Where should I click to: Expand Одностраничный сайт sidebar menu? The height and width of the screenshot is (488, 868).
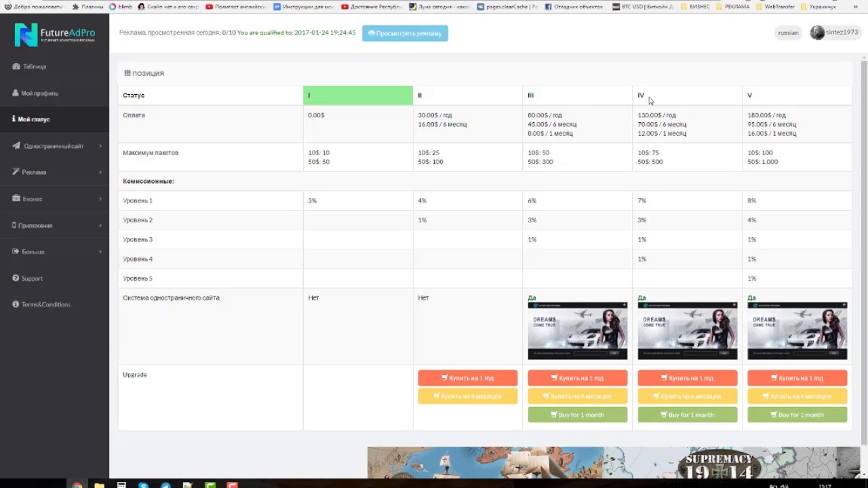54,146
